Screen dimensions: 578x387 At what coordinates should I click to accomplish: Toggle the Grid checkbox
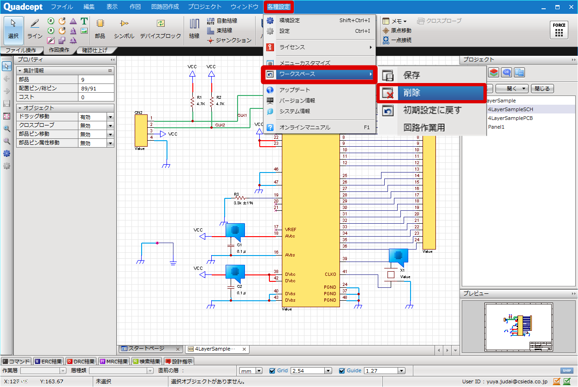[x=272, y=371]
